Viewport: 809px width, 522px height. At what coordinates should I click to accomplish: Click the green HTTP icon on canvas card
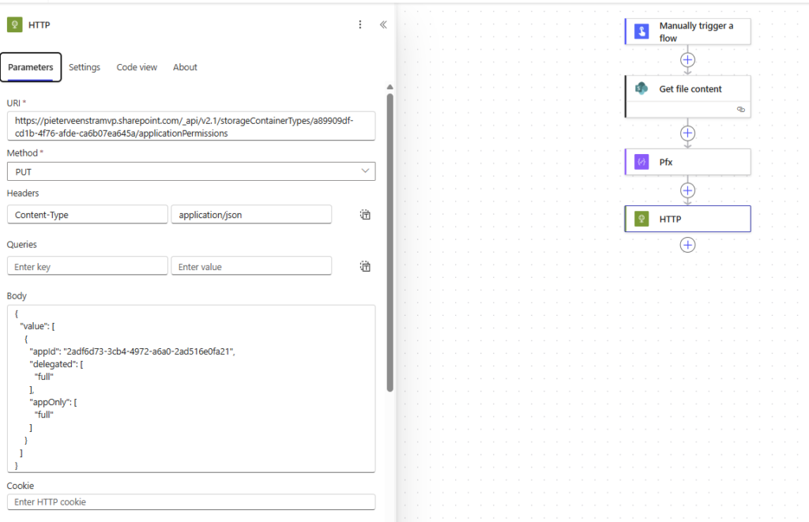(642, 219)
